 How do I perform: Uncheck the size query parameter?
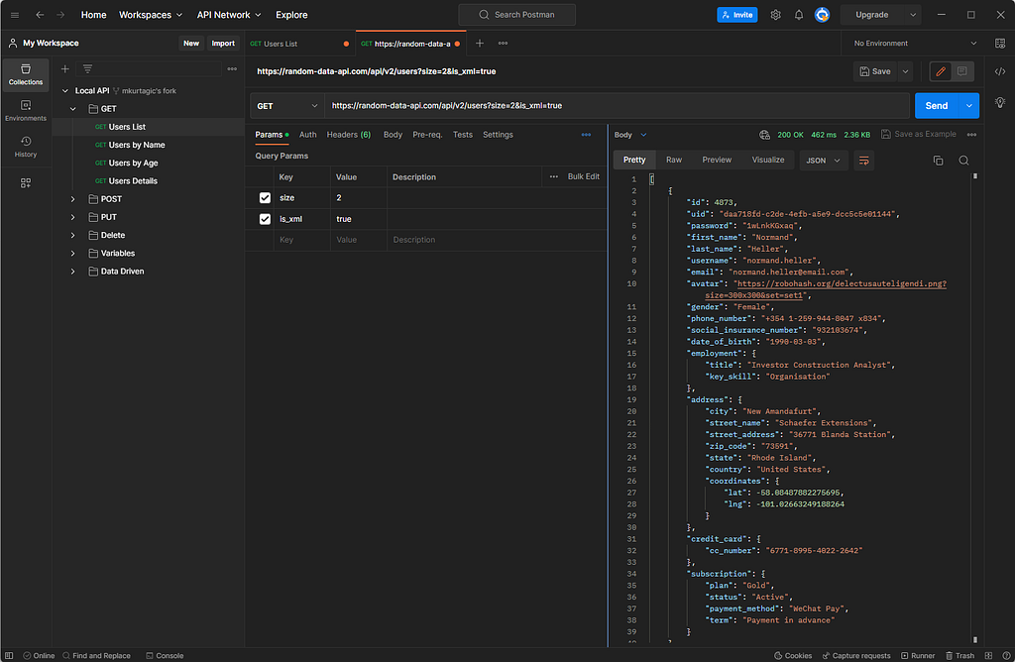click(265, 198)
